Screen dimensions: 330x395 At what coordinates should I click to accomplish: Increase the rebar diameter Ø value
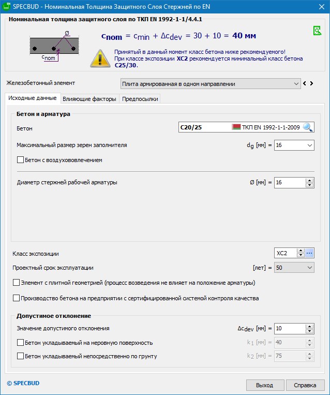pyautogui.click(x=310, y=180)
